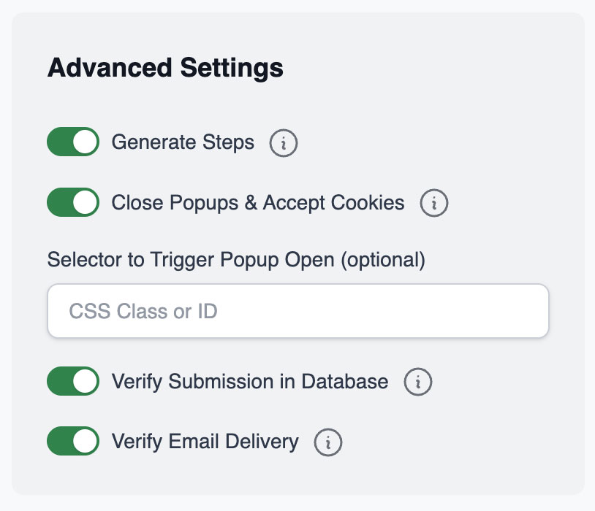Image resolution: width=595 pixels, height=511 pixels.
Task: Click the knob on Verify Submission switch
Action: (x=86, y=381)
